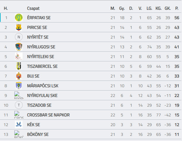The width and height of the screenshot is (182, 141).
Task: Click the Nyírlugosi SE coat of arms
Action: (x=19, y=47)
